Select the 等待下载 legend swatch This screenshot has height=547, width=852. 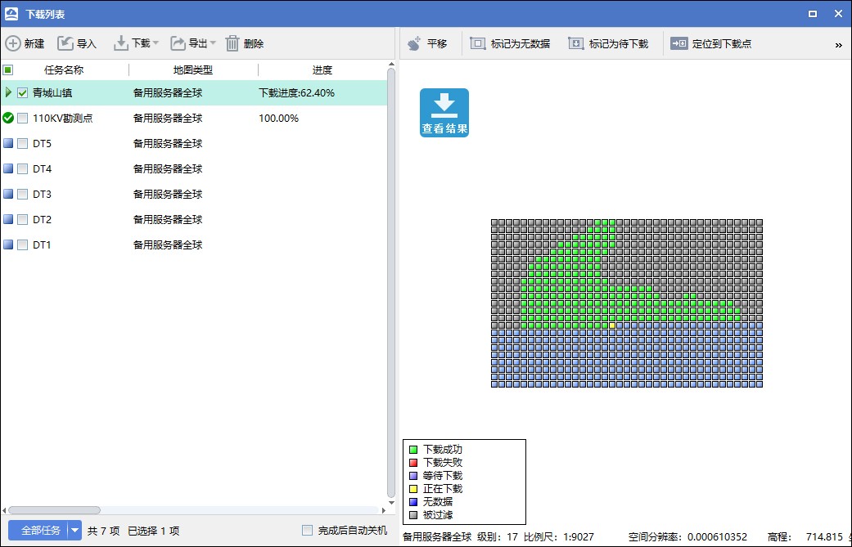click(413, 476)
